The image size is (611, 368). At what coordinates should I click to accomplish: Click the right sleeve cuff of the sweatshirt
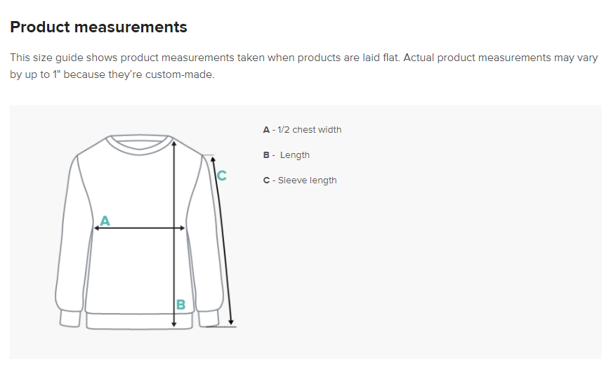[x=208, y=318]
